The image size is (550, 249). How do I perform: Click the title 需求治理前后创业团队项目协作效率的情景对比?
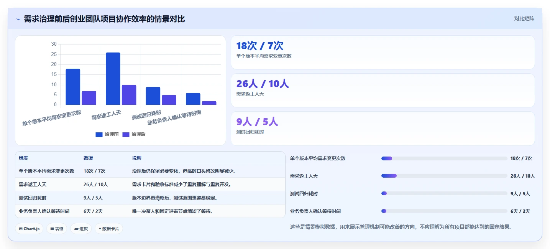pyautogui.click(x=104, y=19)
